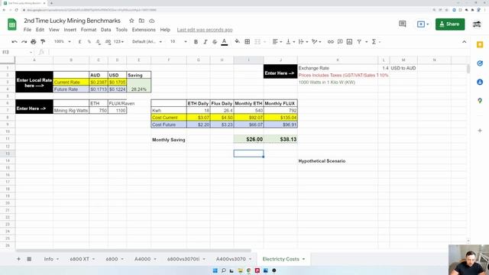Undo the last action
The height and width of the screenshot is (275, 489).
[x=15, y=42]
